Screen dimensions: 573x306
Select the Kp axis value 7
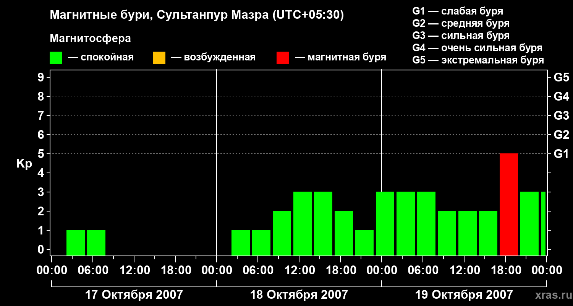pos(42,116)
